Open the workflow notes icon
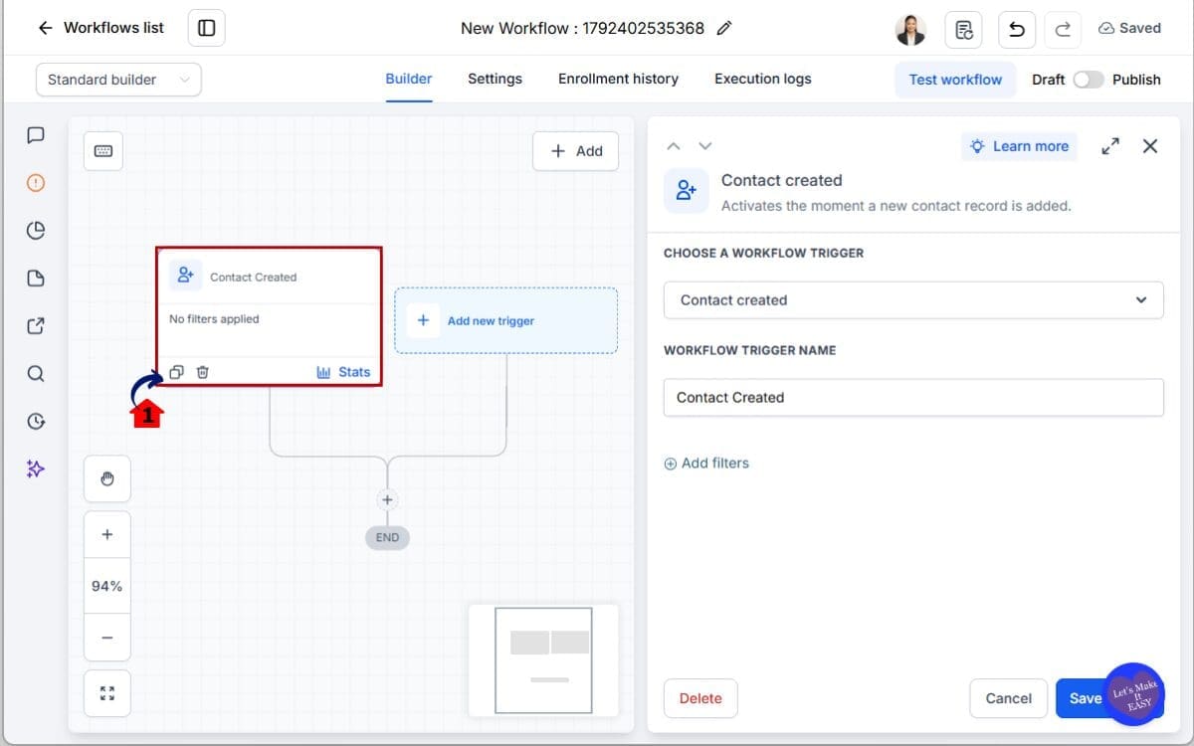This screenshot has height=746, width=1194. [x=963, y=29]
